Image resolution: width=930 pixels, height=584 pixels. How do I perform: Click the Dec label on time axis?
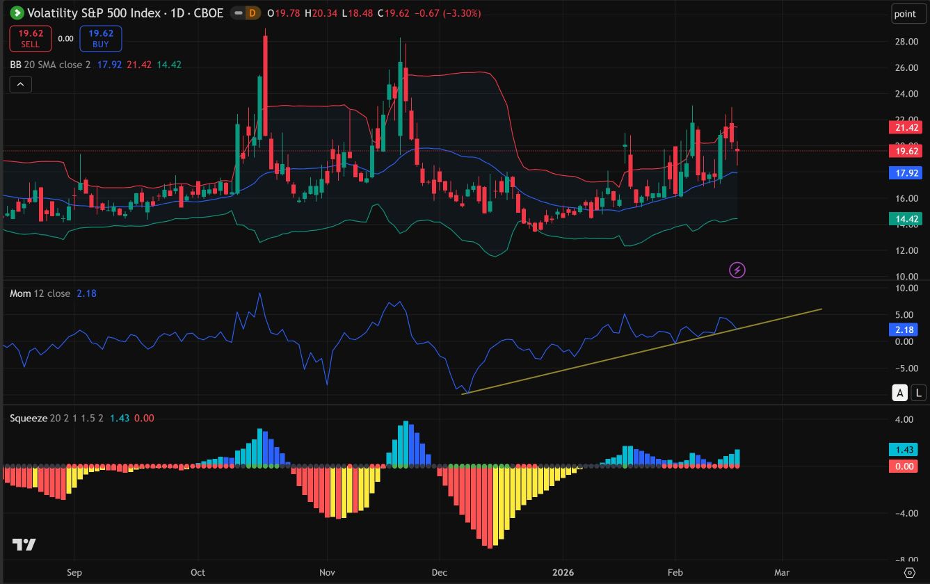click(439, 573)
